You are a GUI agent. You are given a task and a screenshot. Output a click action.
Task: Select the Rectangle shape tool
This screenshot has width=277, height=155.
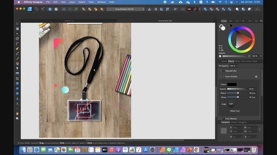[x=17, y=84]
